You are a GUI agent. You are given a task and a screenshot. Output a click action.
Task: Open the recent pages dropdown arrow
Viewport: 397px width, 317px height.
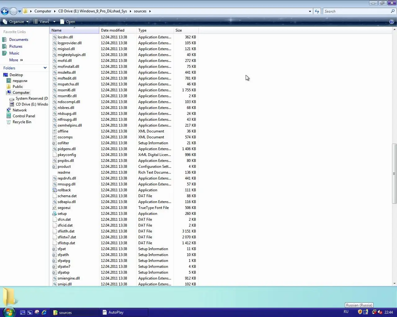tap(20, 11)
